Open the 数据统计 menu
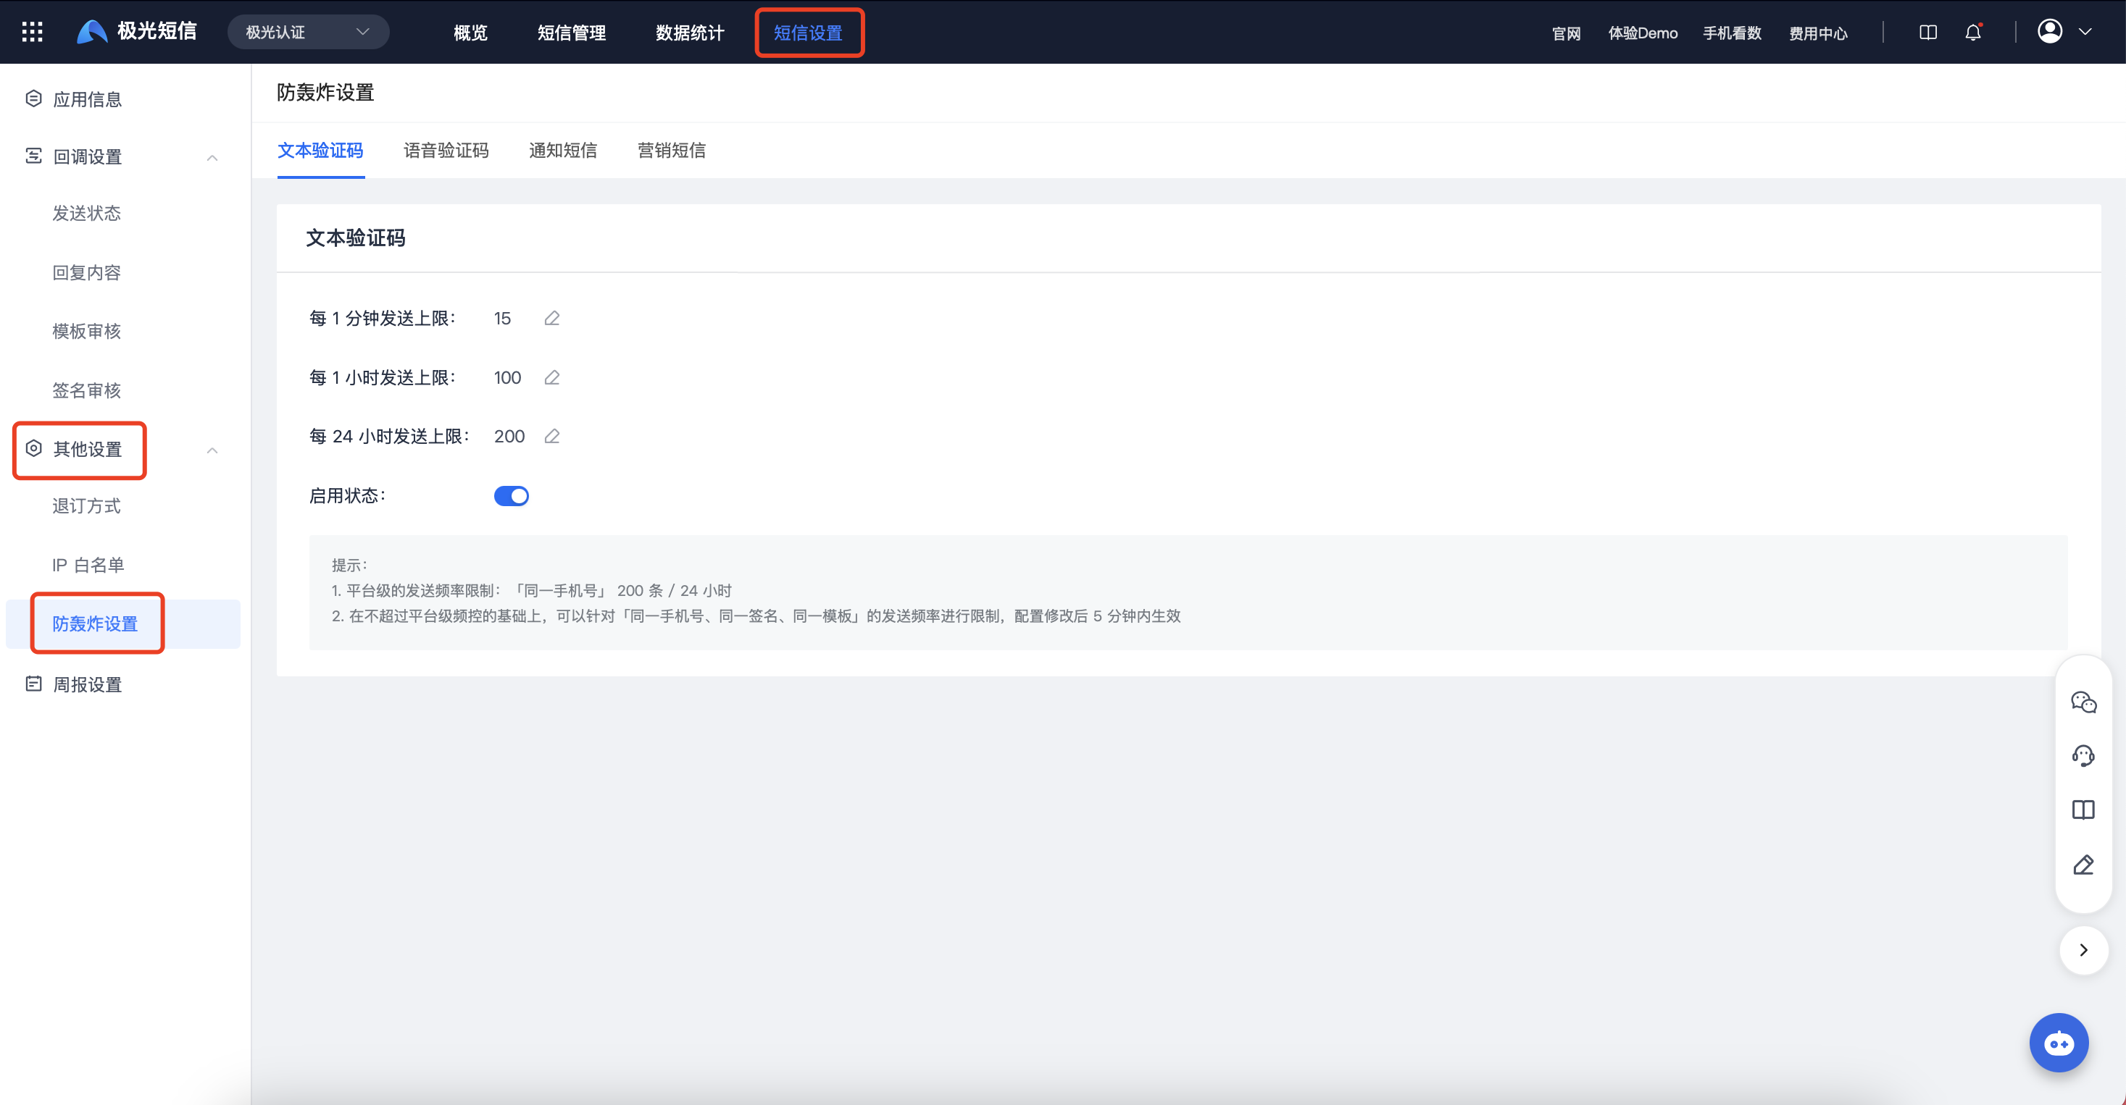This screenshot has height=1105, width=2126. pyautogui.click(x=690, y=33)
